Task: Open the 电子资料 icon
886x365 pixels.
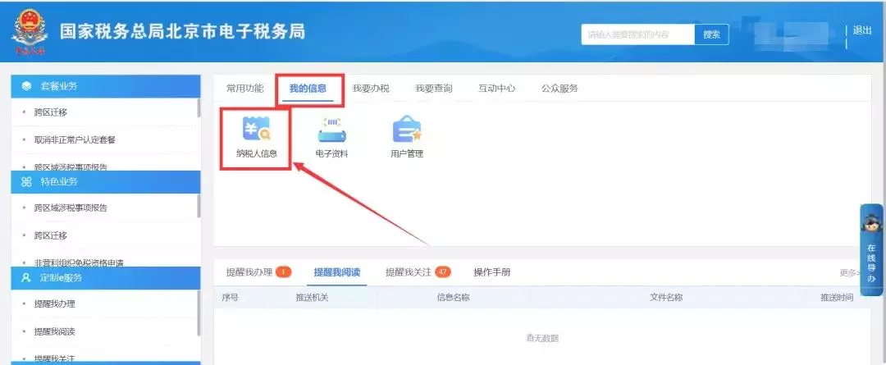Action: [x=331, y=136]
